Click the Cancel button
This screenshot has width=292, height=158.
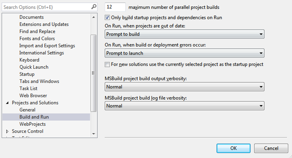[271, 148]
